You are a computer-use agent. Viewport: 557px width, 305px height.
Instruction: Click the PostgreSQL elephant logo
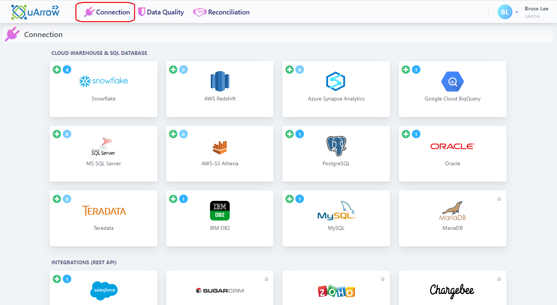pyautogui.click(x=336, y=146)
